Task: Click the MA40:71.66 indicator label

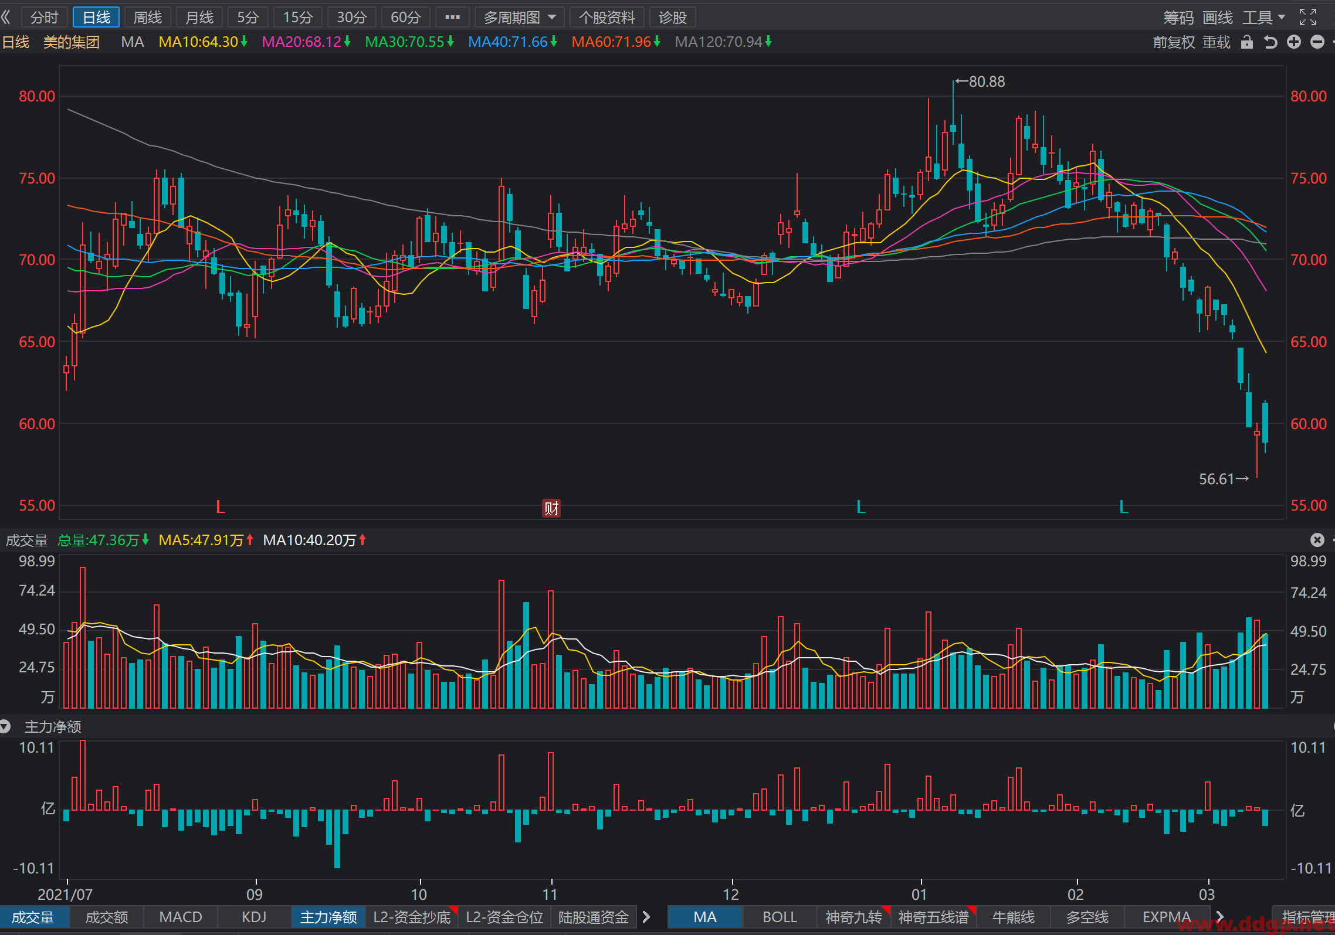Action: click(x=513, y=42)
